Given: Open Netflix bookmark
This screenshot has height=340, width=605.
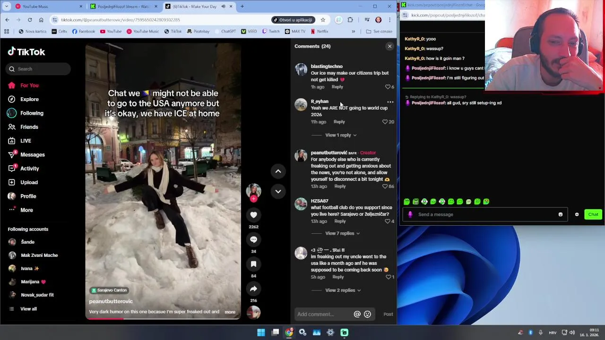Looking at the screenshot, I should coord(319,32).
